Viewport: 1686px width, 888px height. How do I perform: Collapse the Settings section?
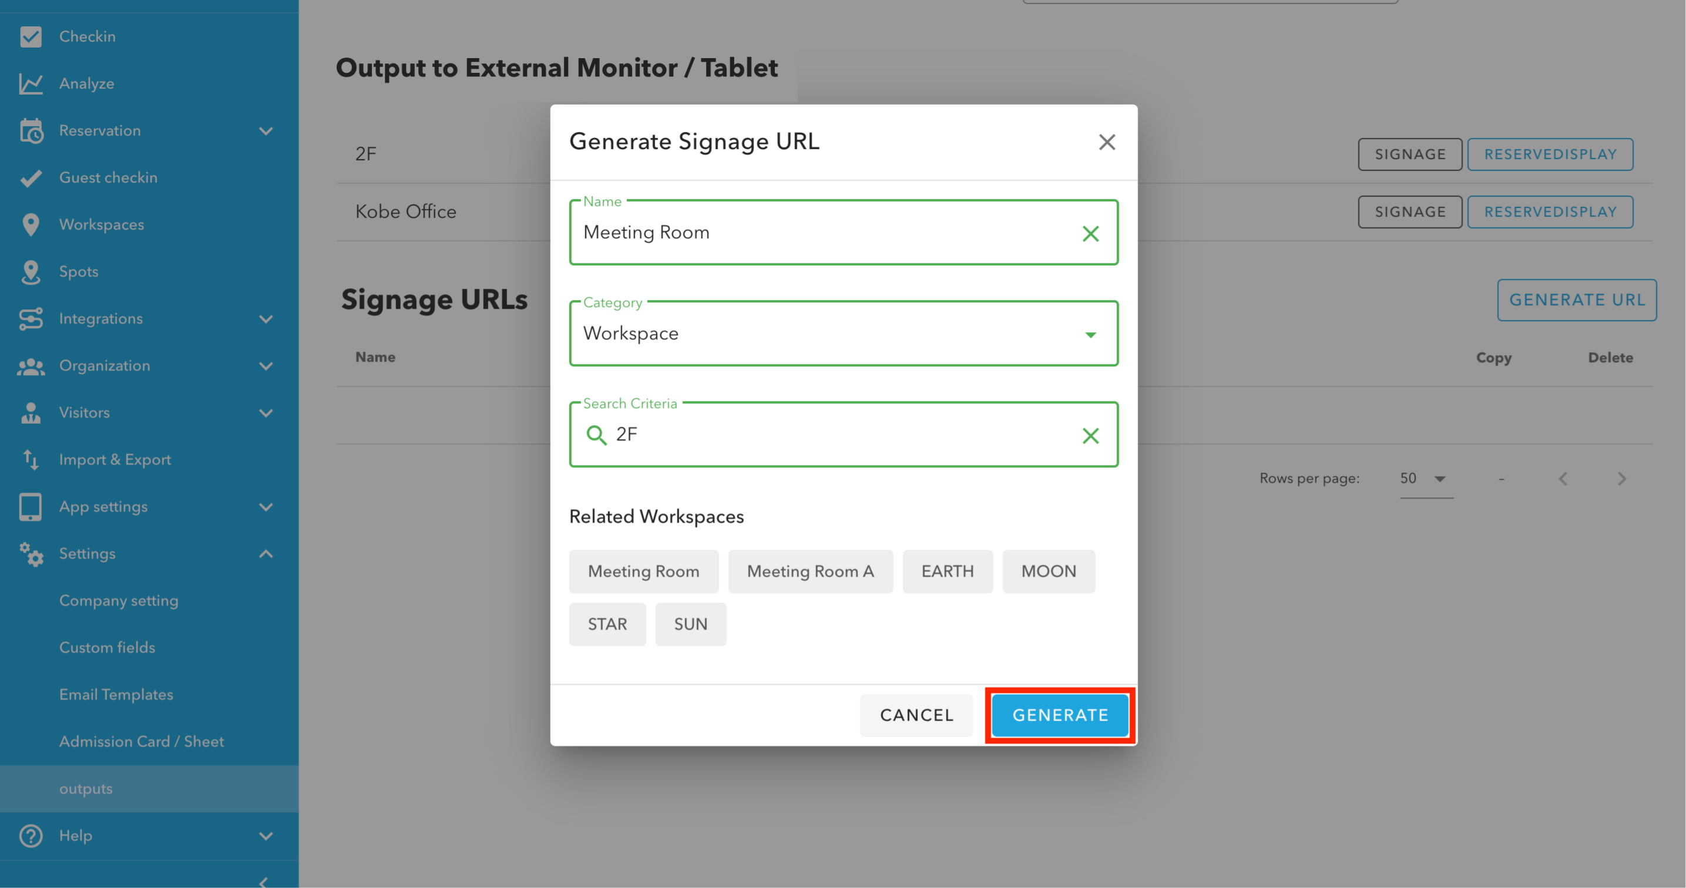[x=265, y=554]
